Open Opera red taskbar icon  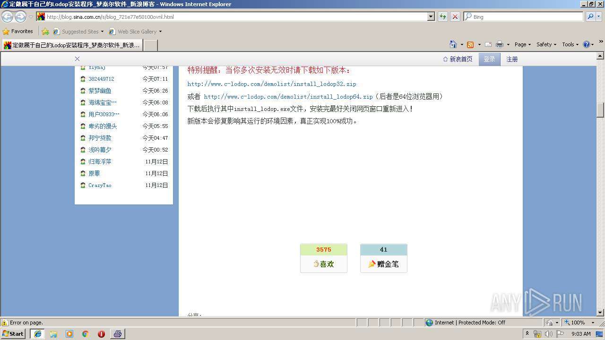[x=101, y=334]
